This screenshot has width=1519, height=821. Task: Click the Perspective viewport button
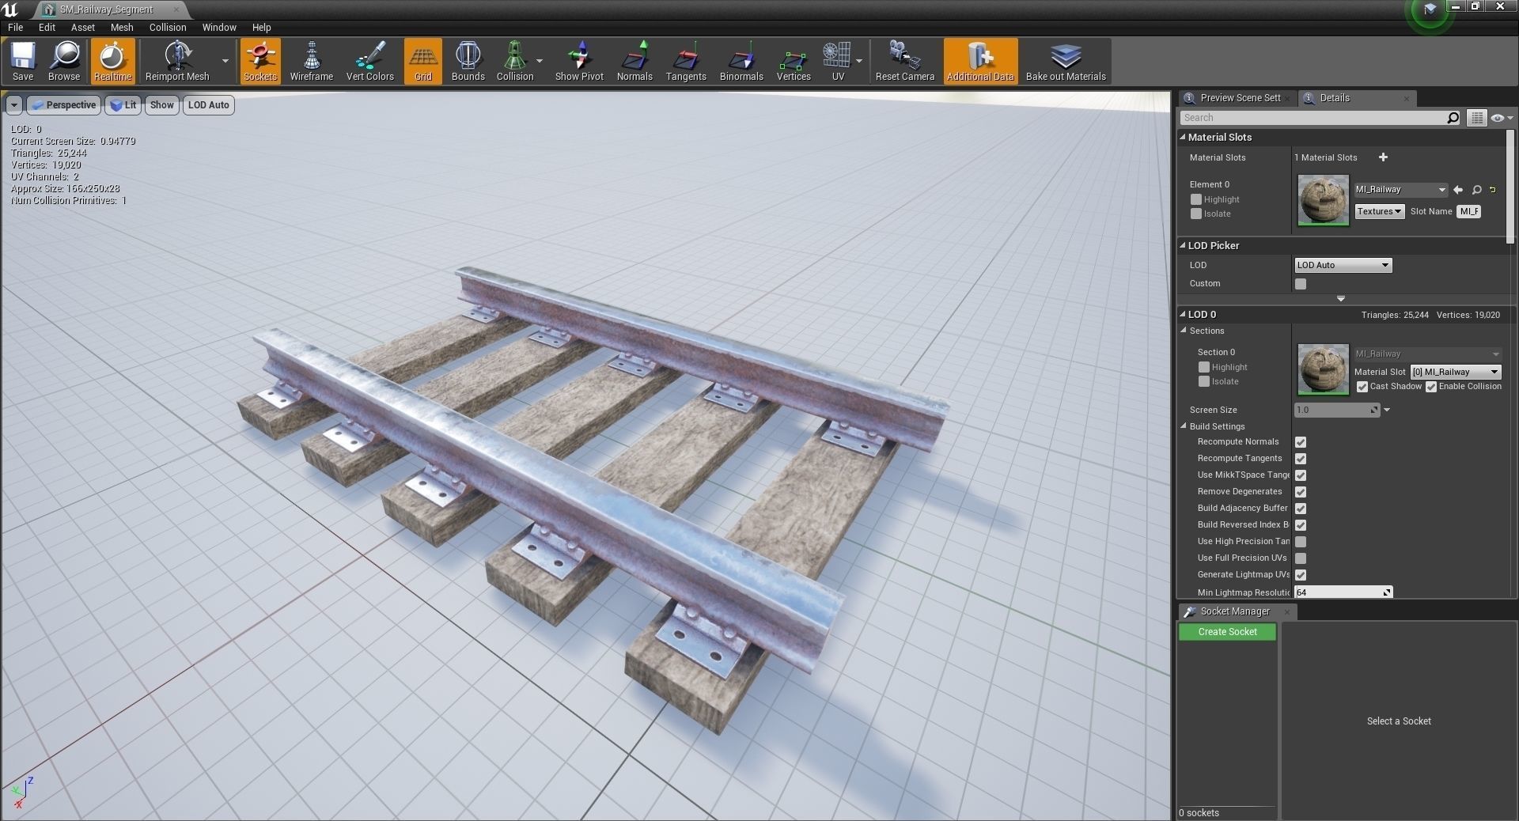(x=63, y=105)
